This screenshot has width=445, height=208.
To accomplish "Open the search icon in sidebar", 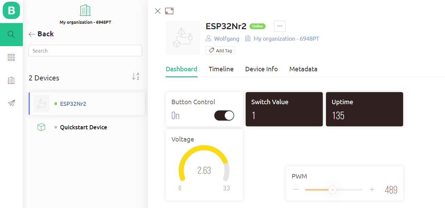I will [x=11, y=35].
